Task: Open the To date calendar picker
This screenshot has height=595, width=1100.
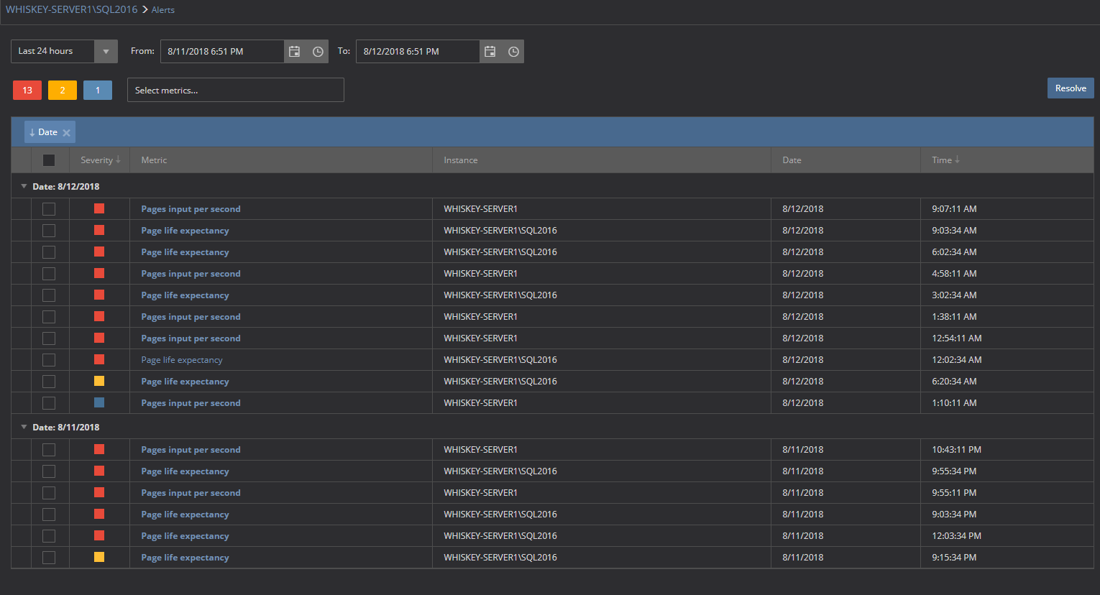Action: coord(490,52)
